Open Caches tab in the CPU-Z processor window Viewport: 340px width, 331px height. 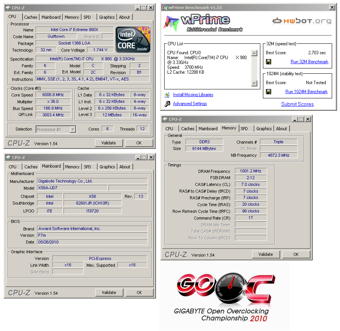(31, 17)
